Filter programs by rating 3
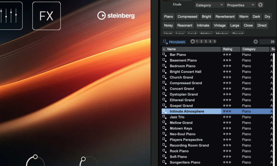Image resolution: width=277 pixels, height=166 pixels. click(x=206, y=42)
